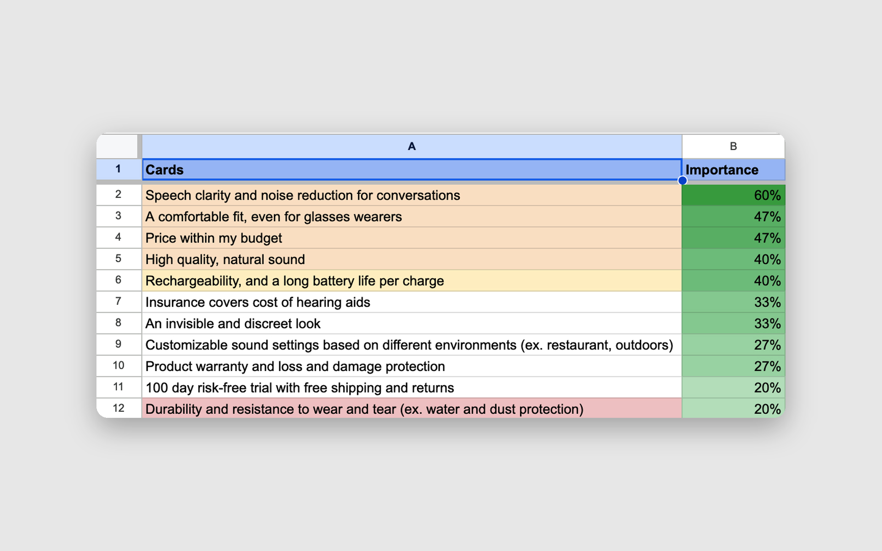Select row 12 header
The width and height of the screenshot is (882, 551).
[x=119, y=408]
